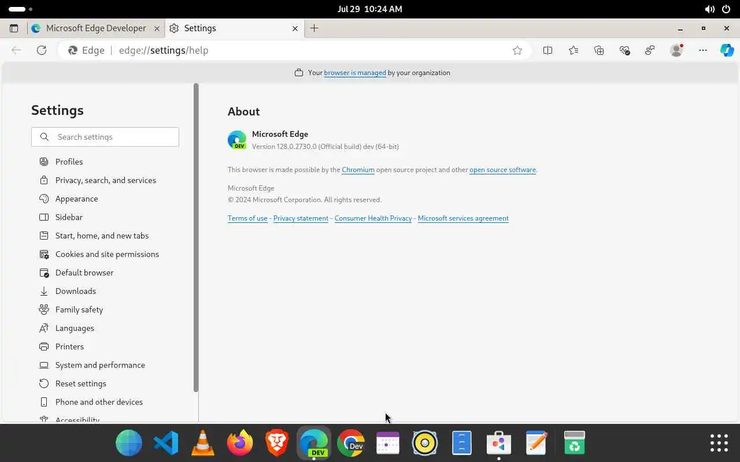The image size is (740, 462).
Task: Close the Microsoft Edge Developer tab
Action: [x=158, y=28]
